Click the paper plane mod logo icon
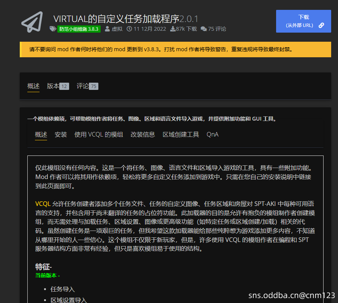This screenshot has height=303, width=338. pos(32,22)
